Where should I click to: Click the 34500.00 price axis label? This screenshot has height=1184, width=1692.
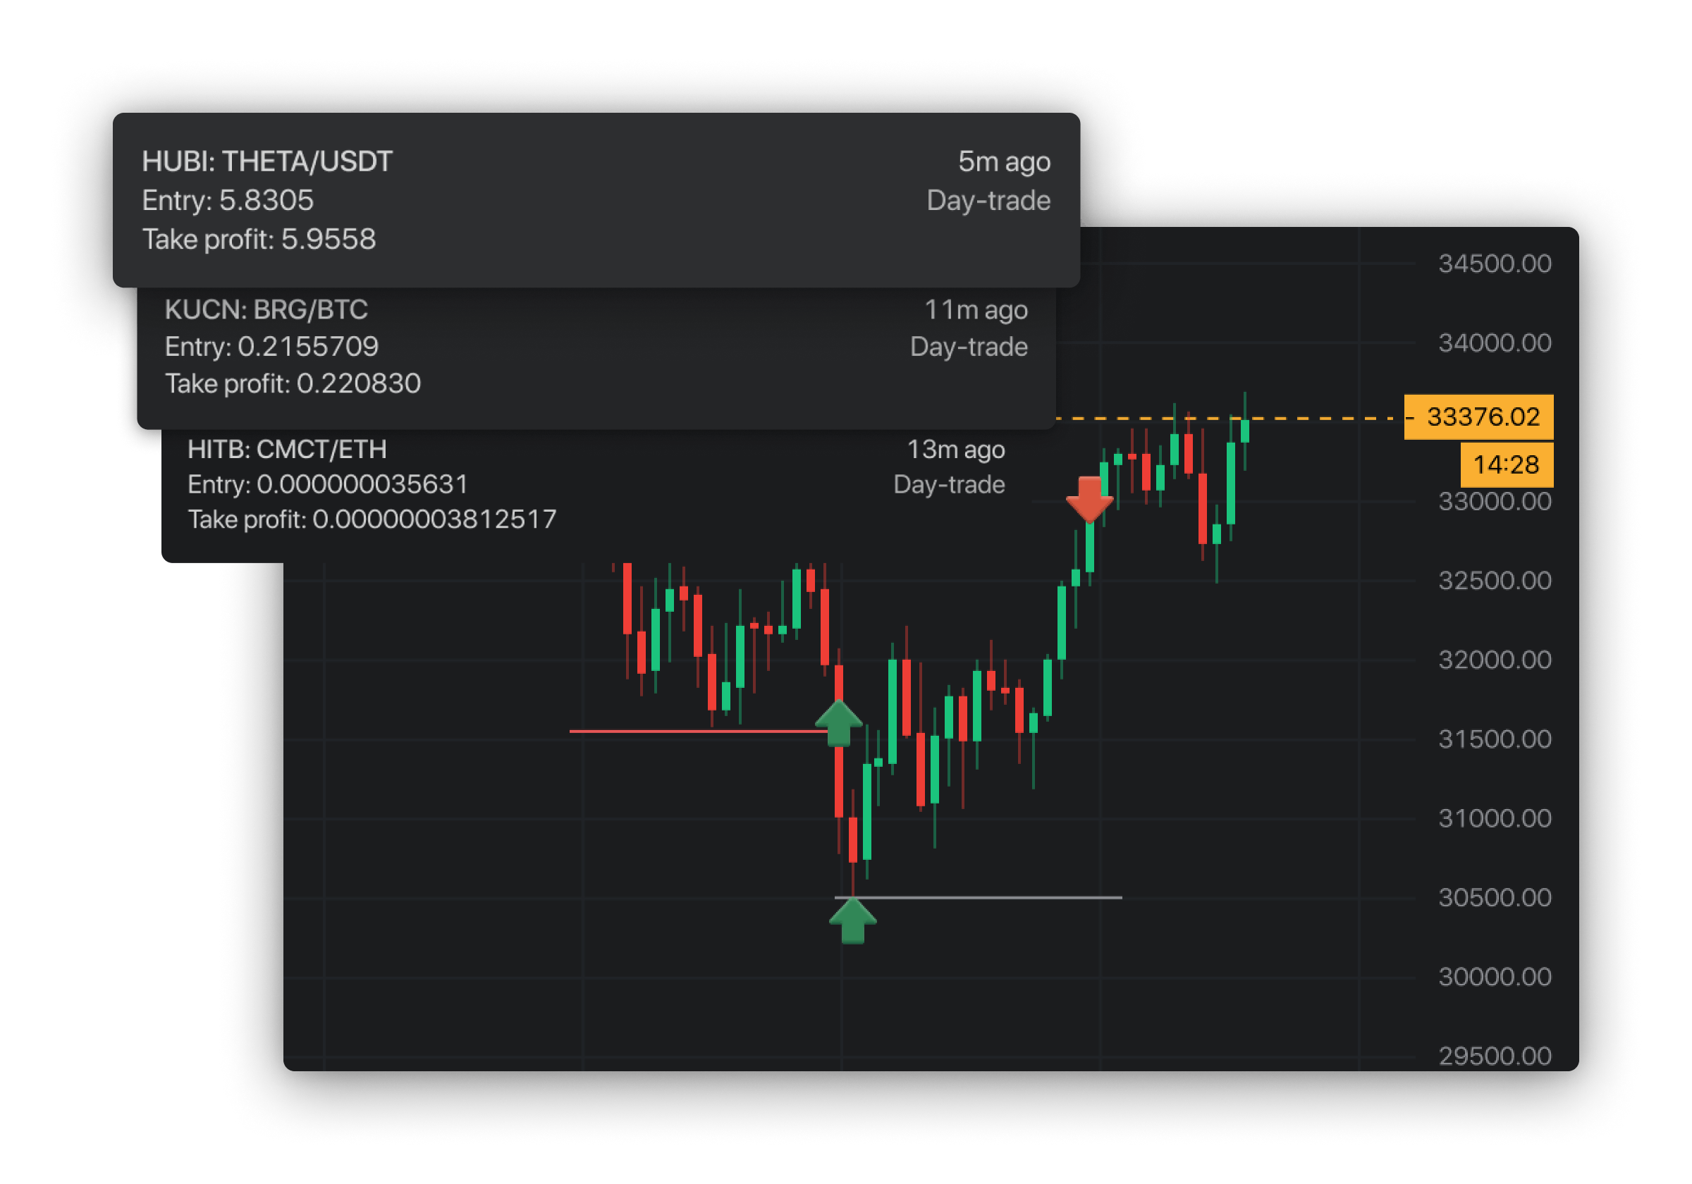click(x=1495, y=264)
